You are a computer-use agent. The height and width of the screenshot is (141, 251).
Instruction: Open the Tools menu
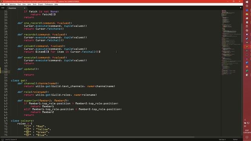35,4
